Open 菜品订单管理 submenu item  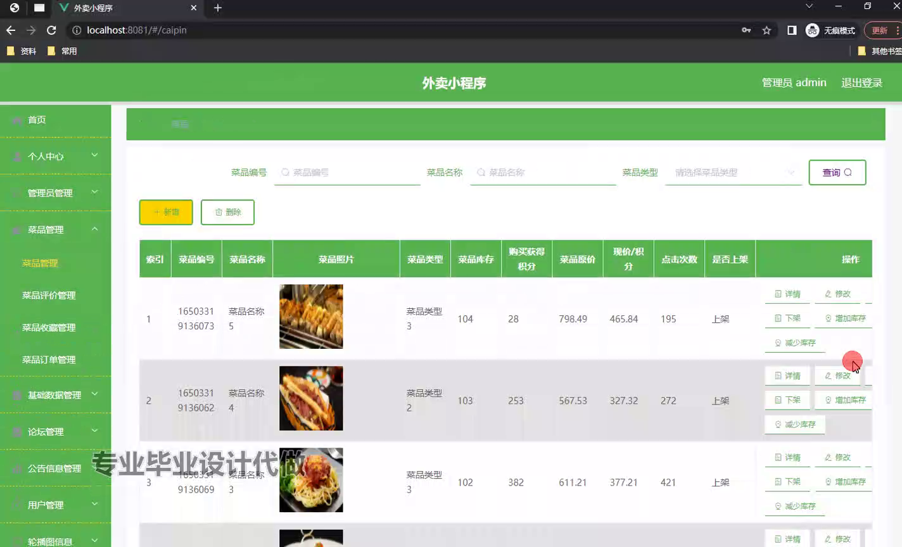pyautogui.click(x=49, y=360)
